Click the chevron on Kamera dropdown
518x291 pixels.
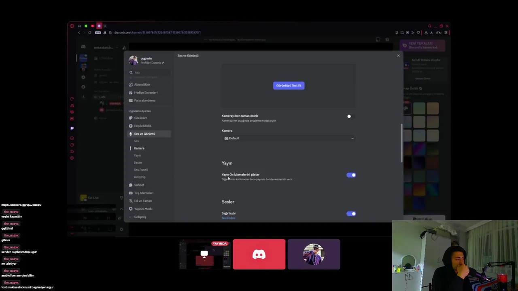(352, 138)
